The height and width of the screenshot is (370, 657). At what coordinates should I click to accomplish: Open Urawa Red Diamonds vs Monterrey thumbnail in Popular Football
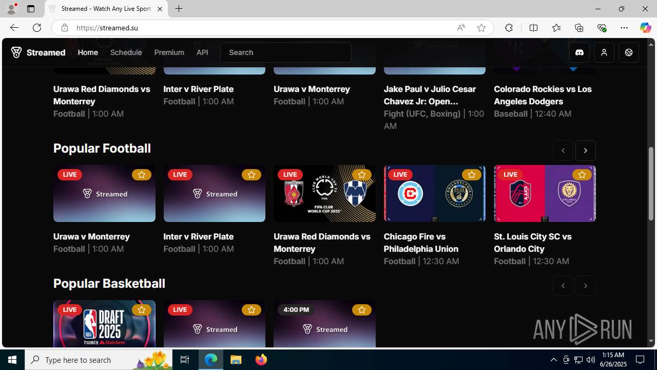tap(324, 194)
